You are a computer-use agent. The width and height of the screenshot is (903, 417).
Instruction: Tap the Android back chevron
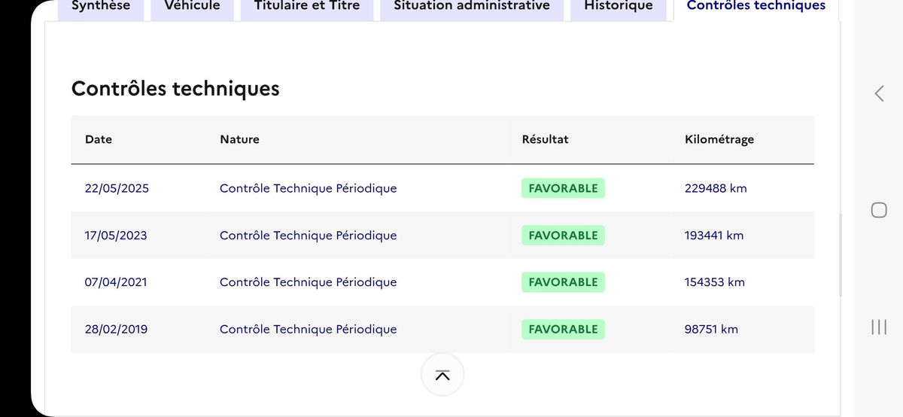click(879, 93)
